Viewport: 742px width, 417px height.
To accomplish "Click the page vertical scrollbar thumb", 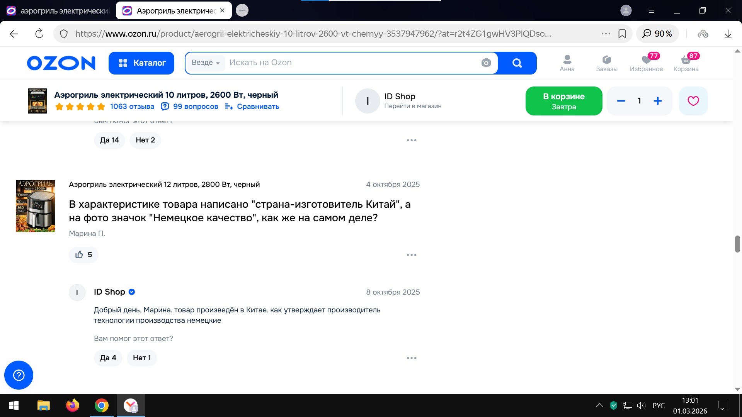I will click(x=737, y=244).
